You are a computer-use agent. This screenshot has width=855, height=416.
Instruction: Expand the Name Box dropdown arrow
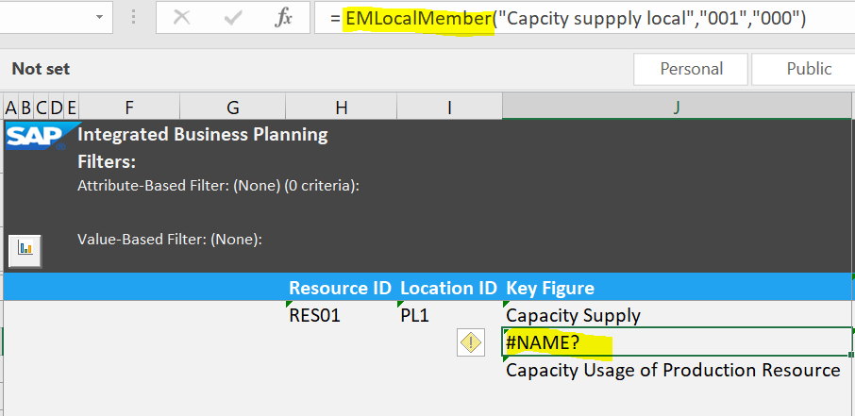tap(99, 19)
